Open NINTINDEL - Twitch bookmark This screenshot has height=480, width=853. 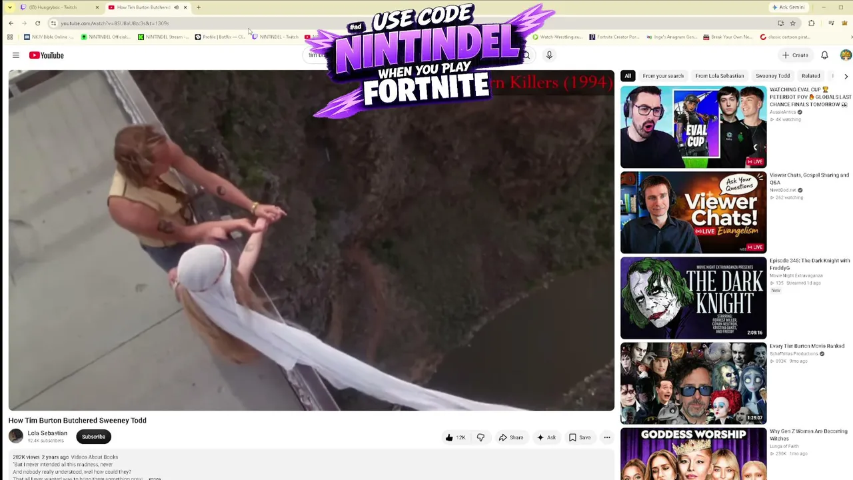[275, 37]
